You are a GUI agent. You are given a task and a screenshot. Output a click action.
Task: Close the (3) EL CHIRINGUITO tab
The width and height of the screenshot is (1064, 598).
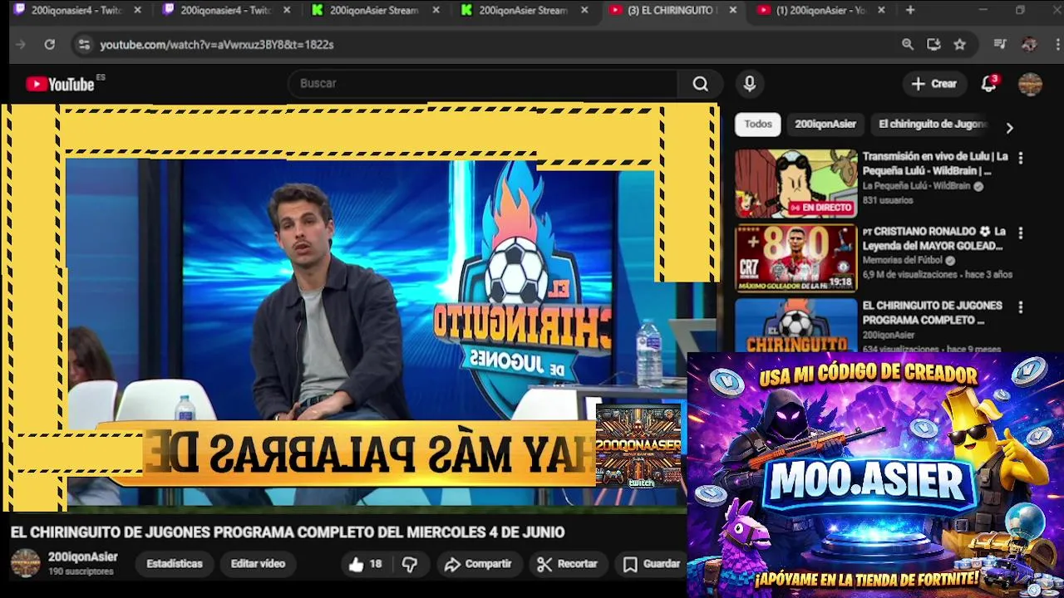732,10
